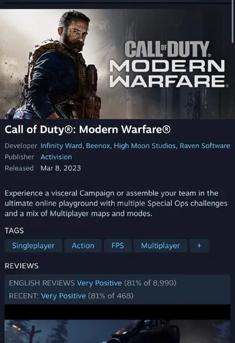Click the game description paragraph
235x343 pixels.
point(116,203)
